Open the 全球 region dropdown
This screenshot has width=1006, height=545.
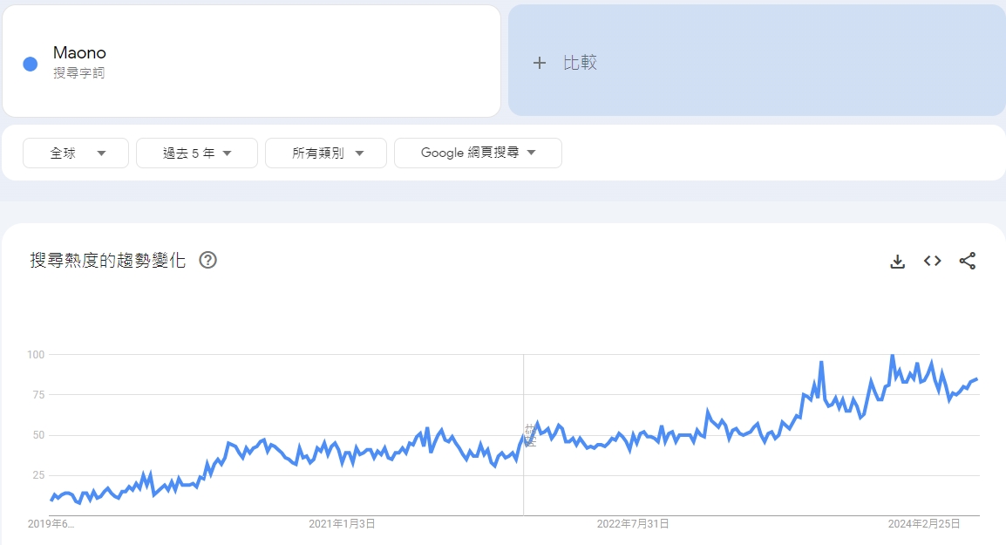pyautogui.click(x=76, y=153)
